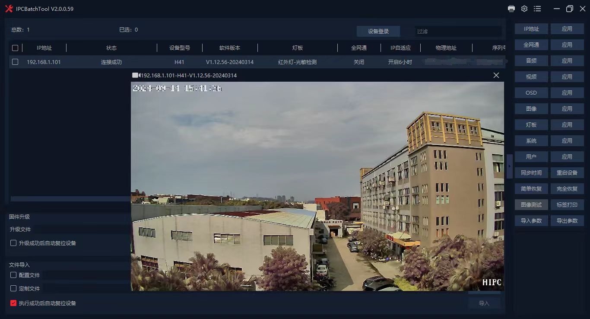This screenshot has width=590, height=319.
Task: Click the printer icon in title bar
Action: click(x=511, y=9)
